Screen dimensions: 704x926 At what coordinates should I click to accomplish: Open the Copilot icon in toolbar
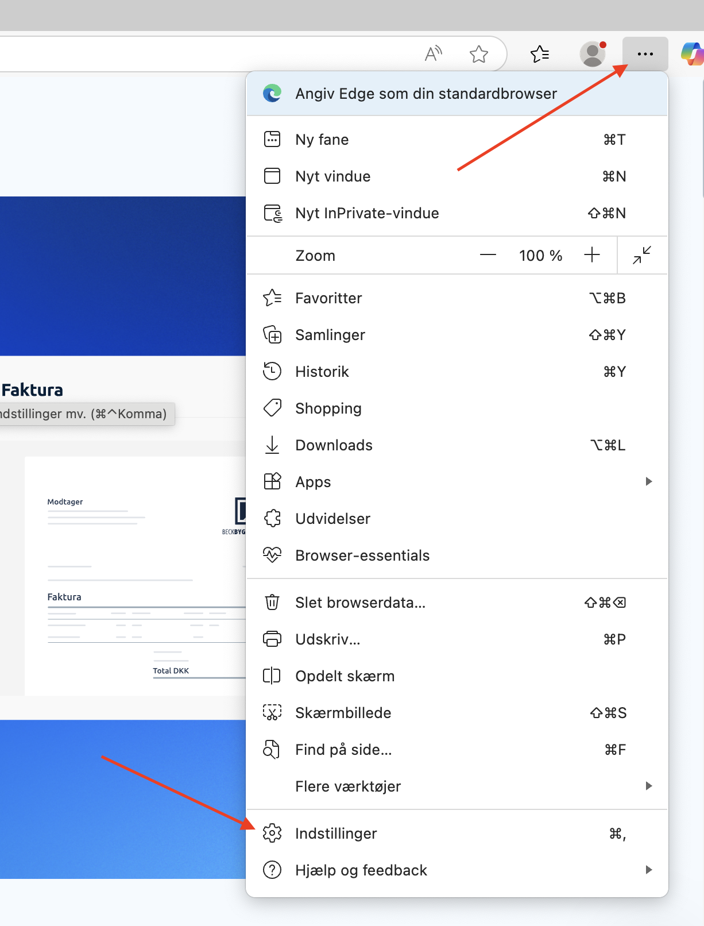click(x=692, y=54)
